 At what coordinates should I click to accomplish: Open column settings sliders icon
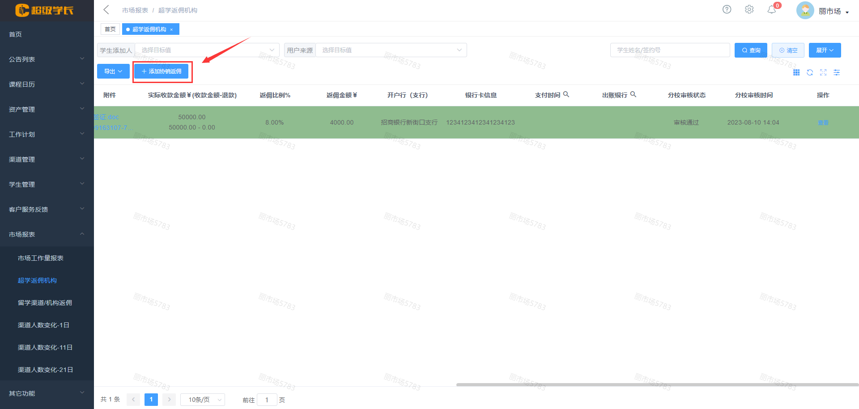(837, 72)
